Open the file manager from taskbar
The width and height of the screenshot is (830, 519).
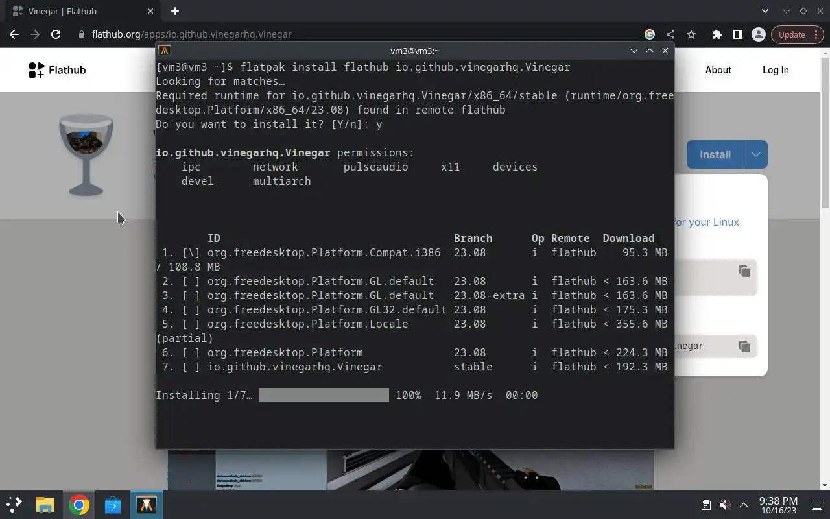click(45, 504)
